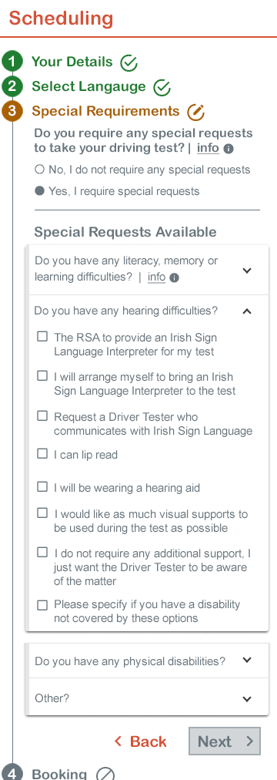This screenshot has height=780, width=277.
Task: Check I will be wearing a hearing aid
Action: (x=42, y=486)
